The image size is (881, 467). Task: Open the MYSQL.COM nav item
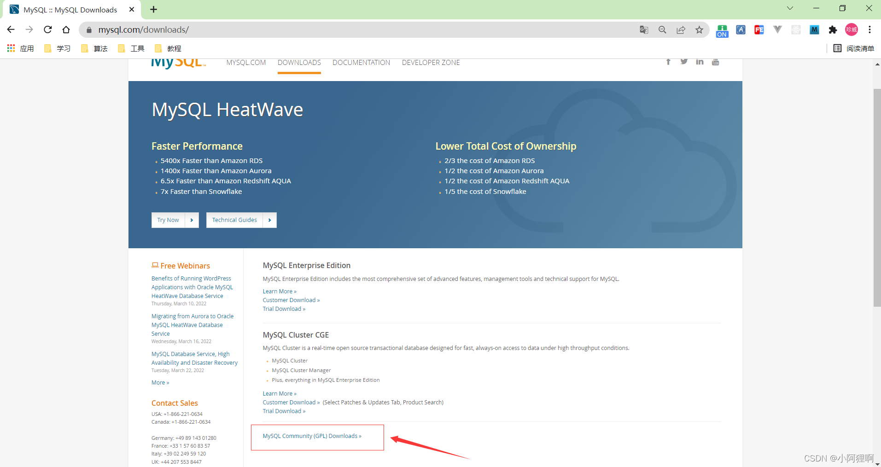pyautogui.click(x=246, y=63)
